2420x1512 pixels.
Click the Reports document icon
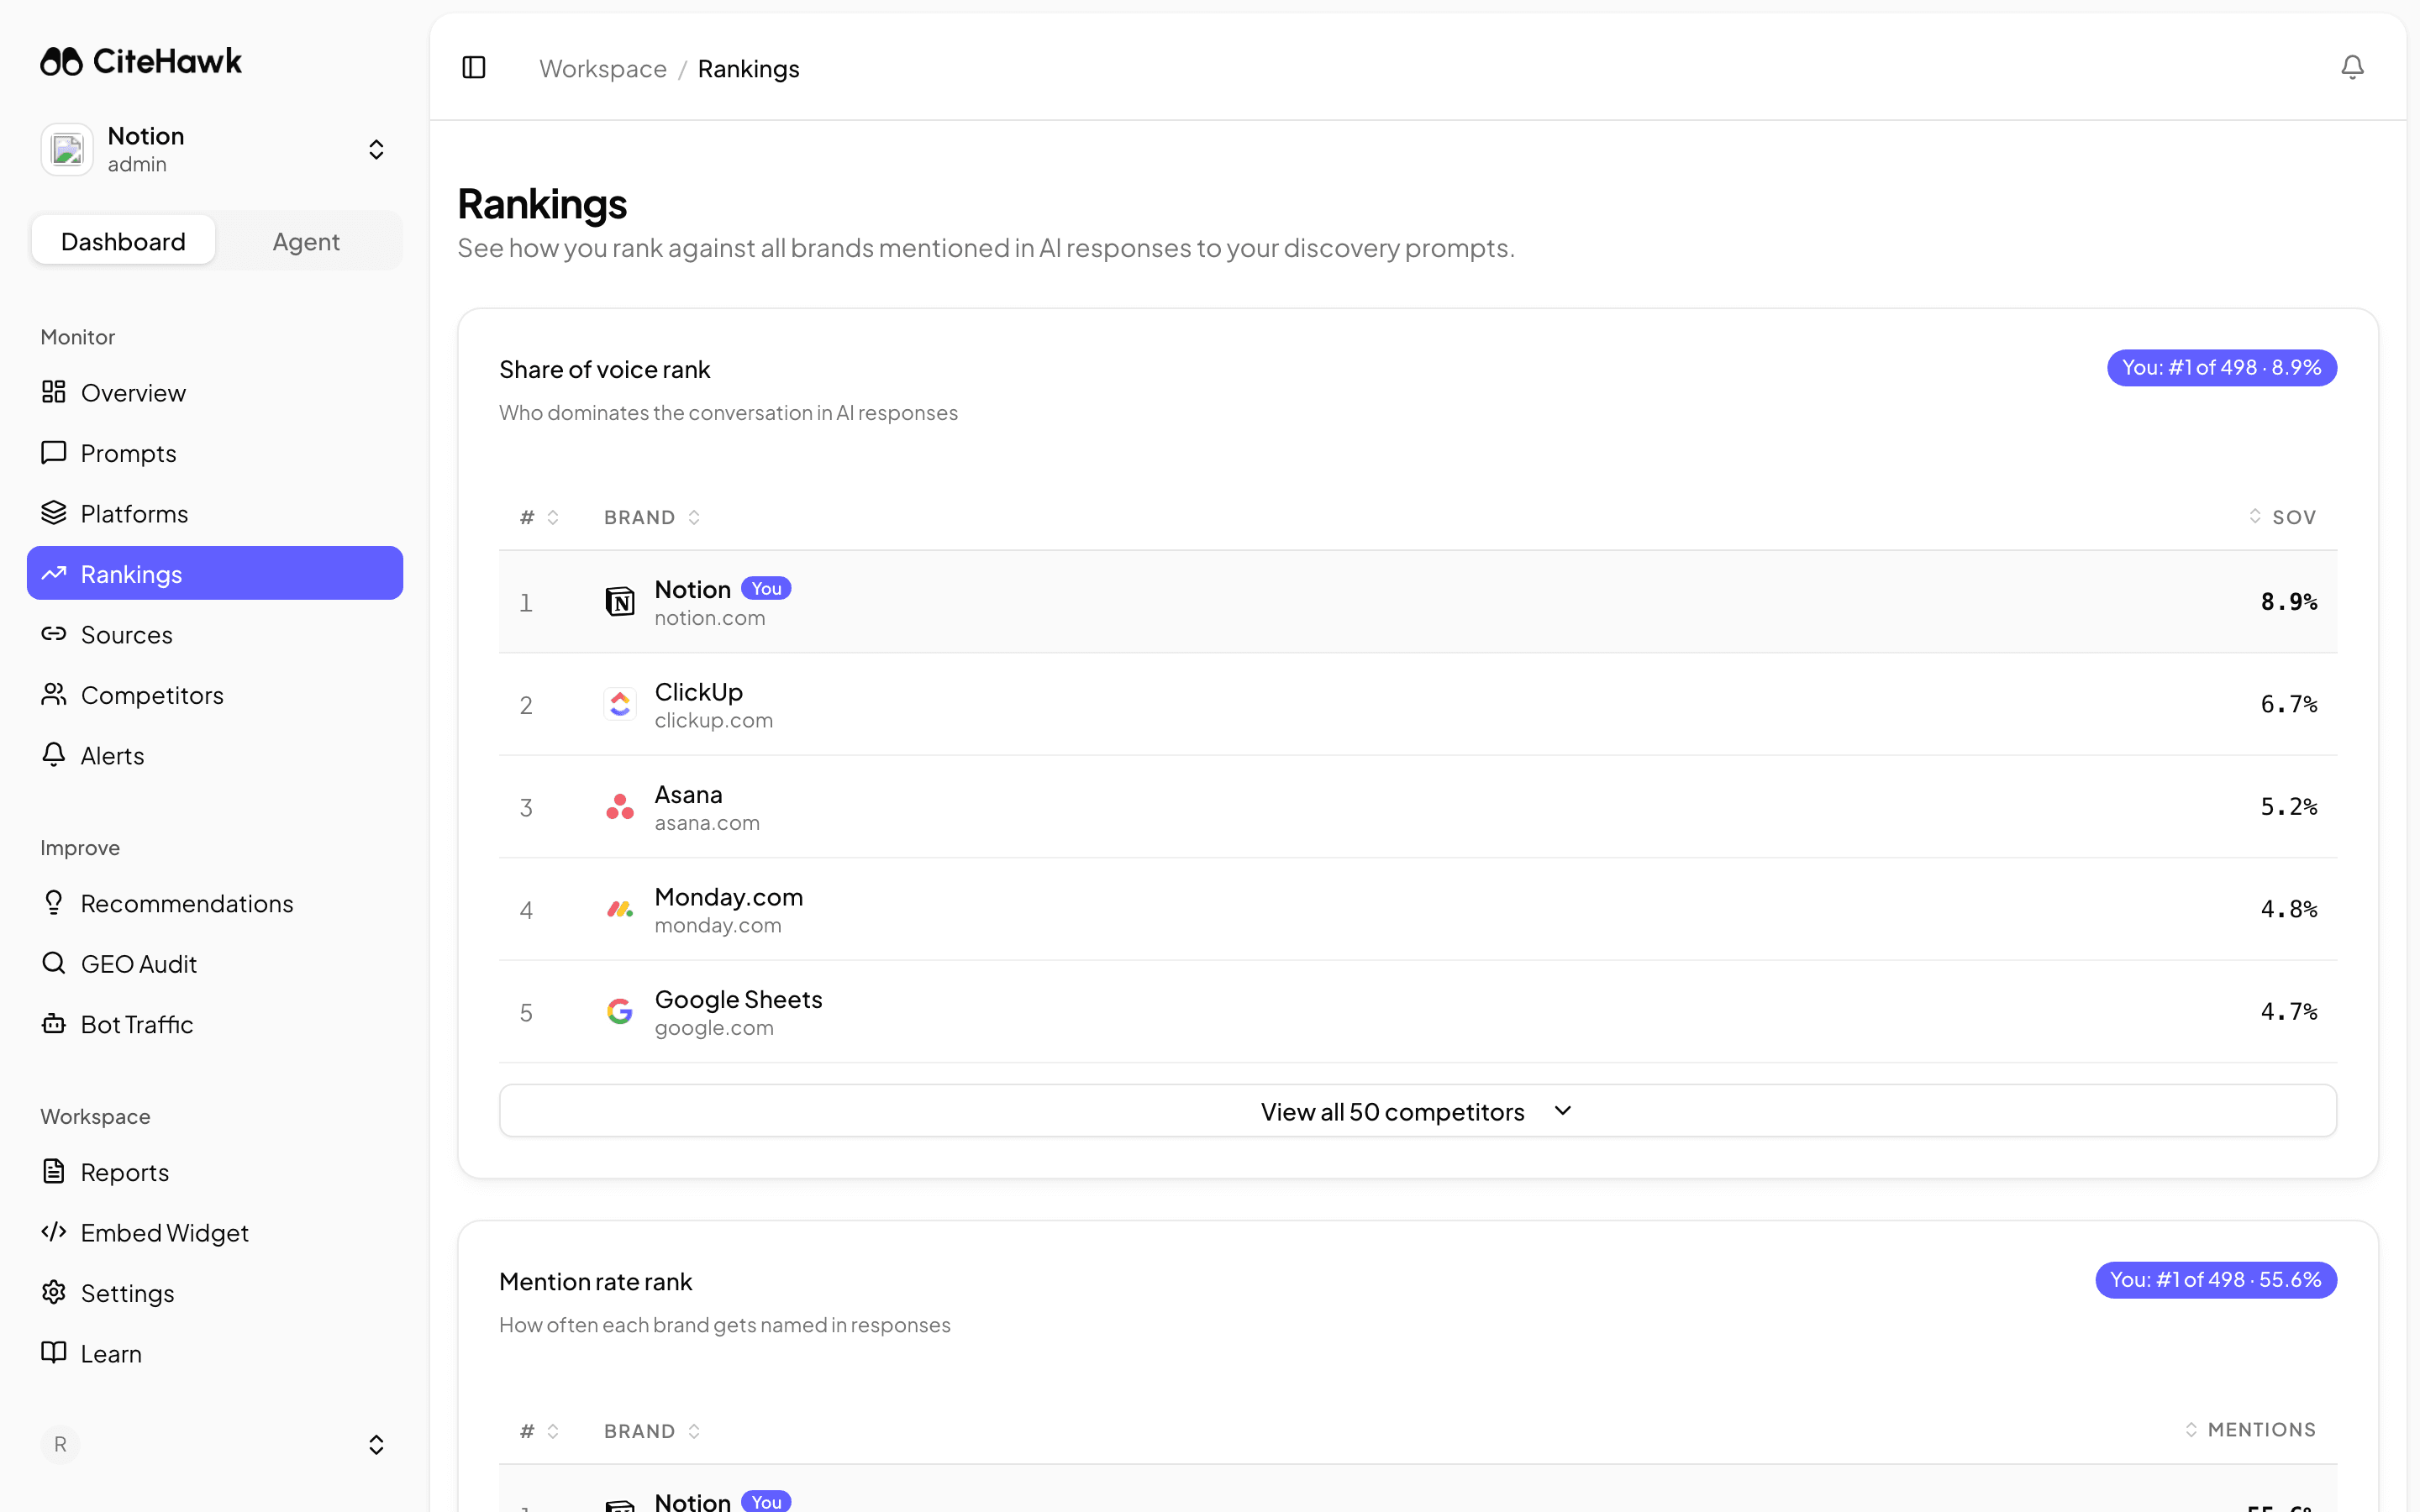tap(54, 1171)
